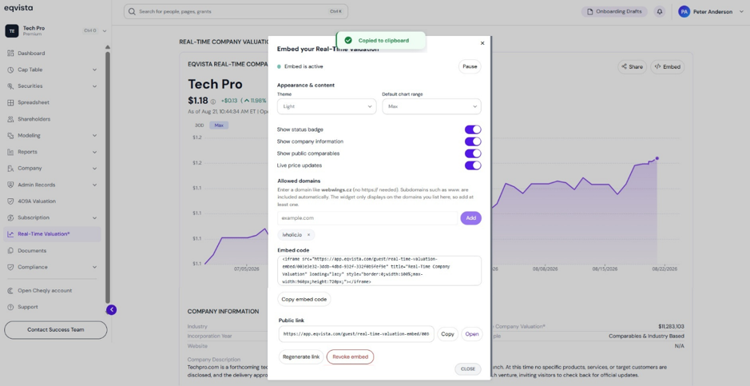
Task: Expand the Company submenu chevron
Action: tap(95, 169)
